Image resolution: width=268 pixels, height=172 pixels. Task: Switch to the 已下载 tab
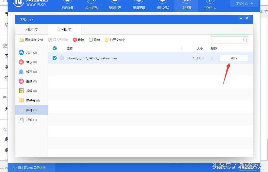point(64,29)
